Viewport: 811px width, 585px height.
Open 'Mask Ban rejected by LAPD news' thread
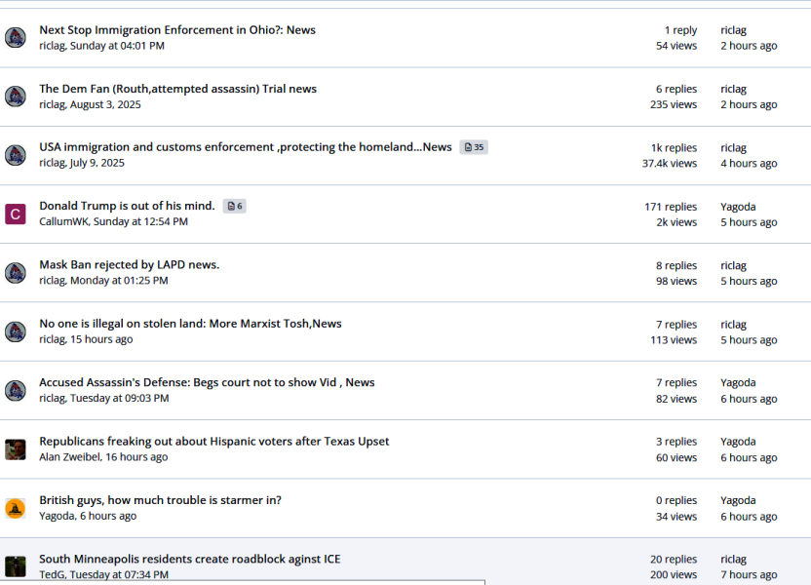click(x=129, y=265)
